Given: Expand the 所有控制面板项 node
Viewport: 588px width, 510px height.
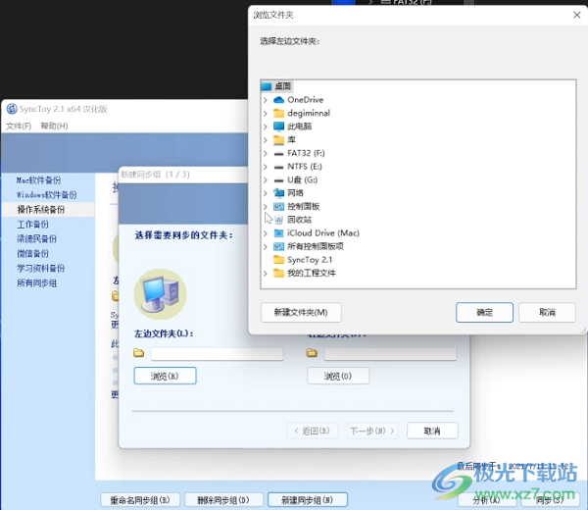Looking at the screenshot, I should [x=266, y=246].
